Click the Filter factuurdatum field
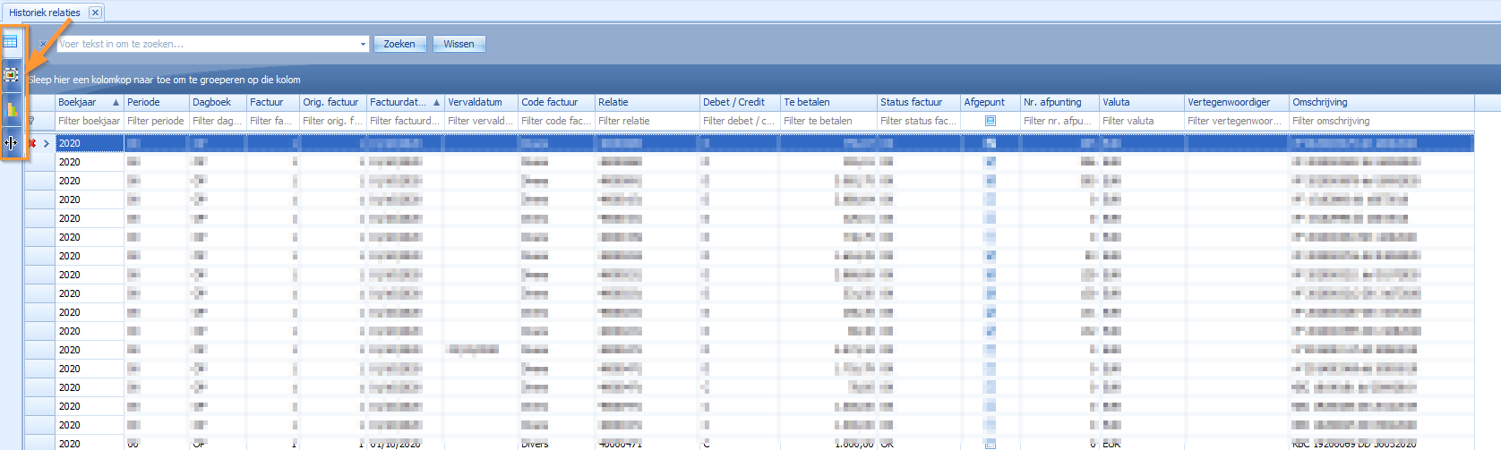The height and width of the screenshot is (450, 1501). coord(406,121)
